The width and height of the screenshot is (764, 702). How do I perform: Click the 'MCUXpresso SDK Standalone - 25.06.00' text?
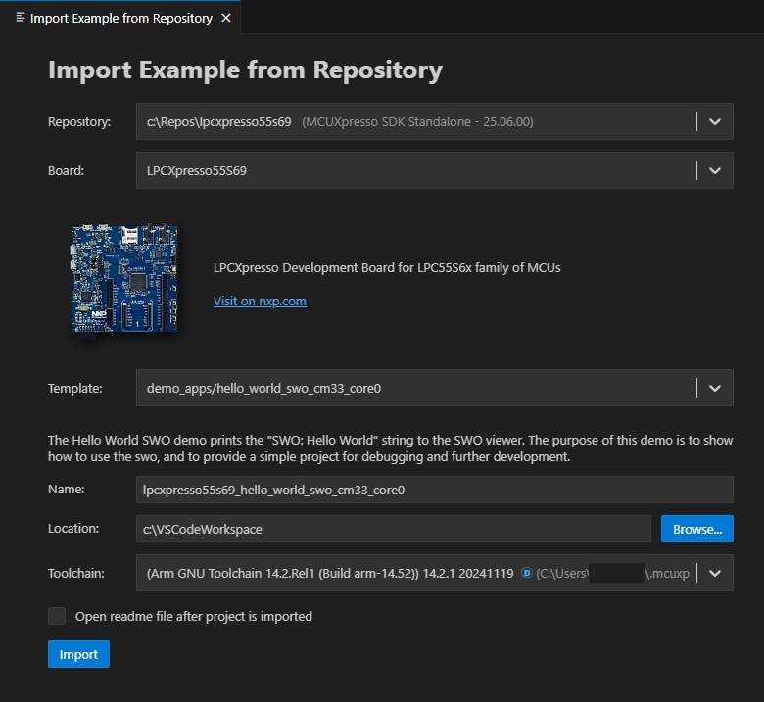(417, 121)
